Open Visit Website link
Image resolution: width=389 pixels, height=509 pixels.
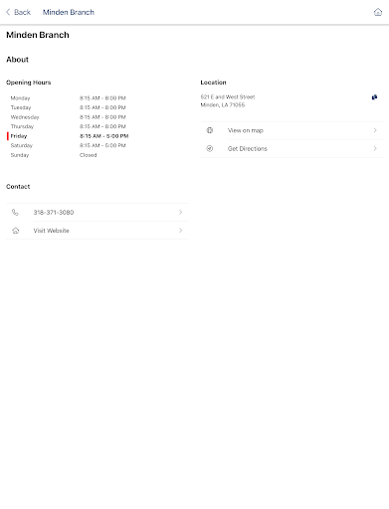(x=97, y=231)
